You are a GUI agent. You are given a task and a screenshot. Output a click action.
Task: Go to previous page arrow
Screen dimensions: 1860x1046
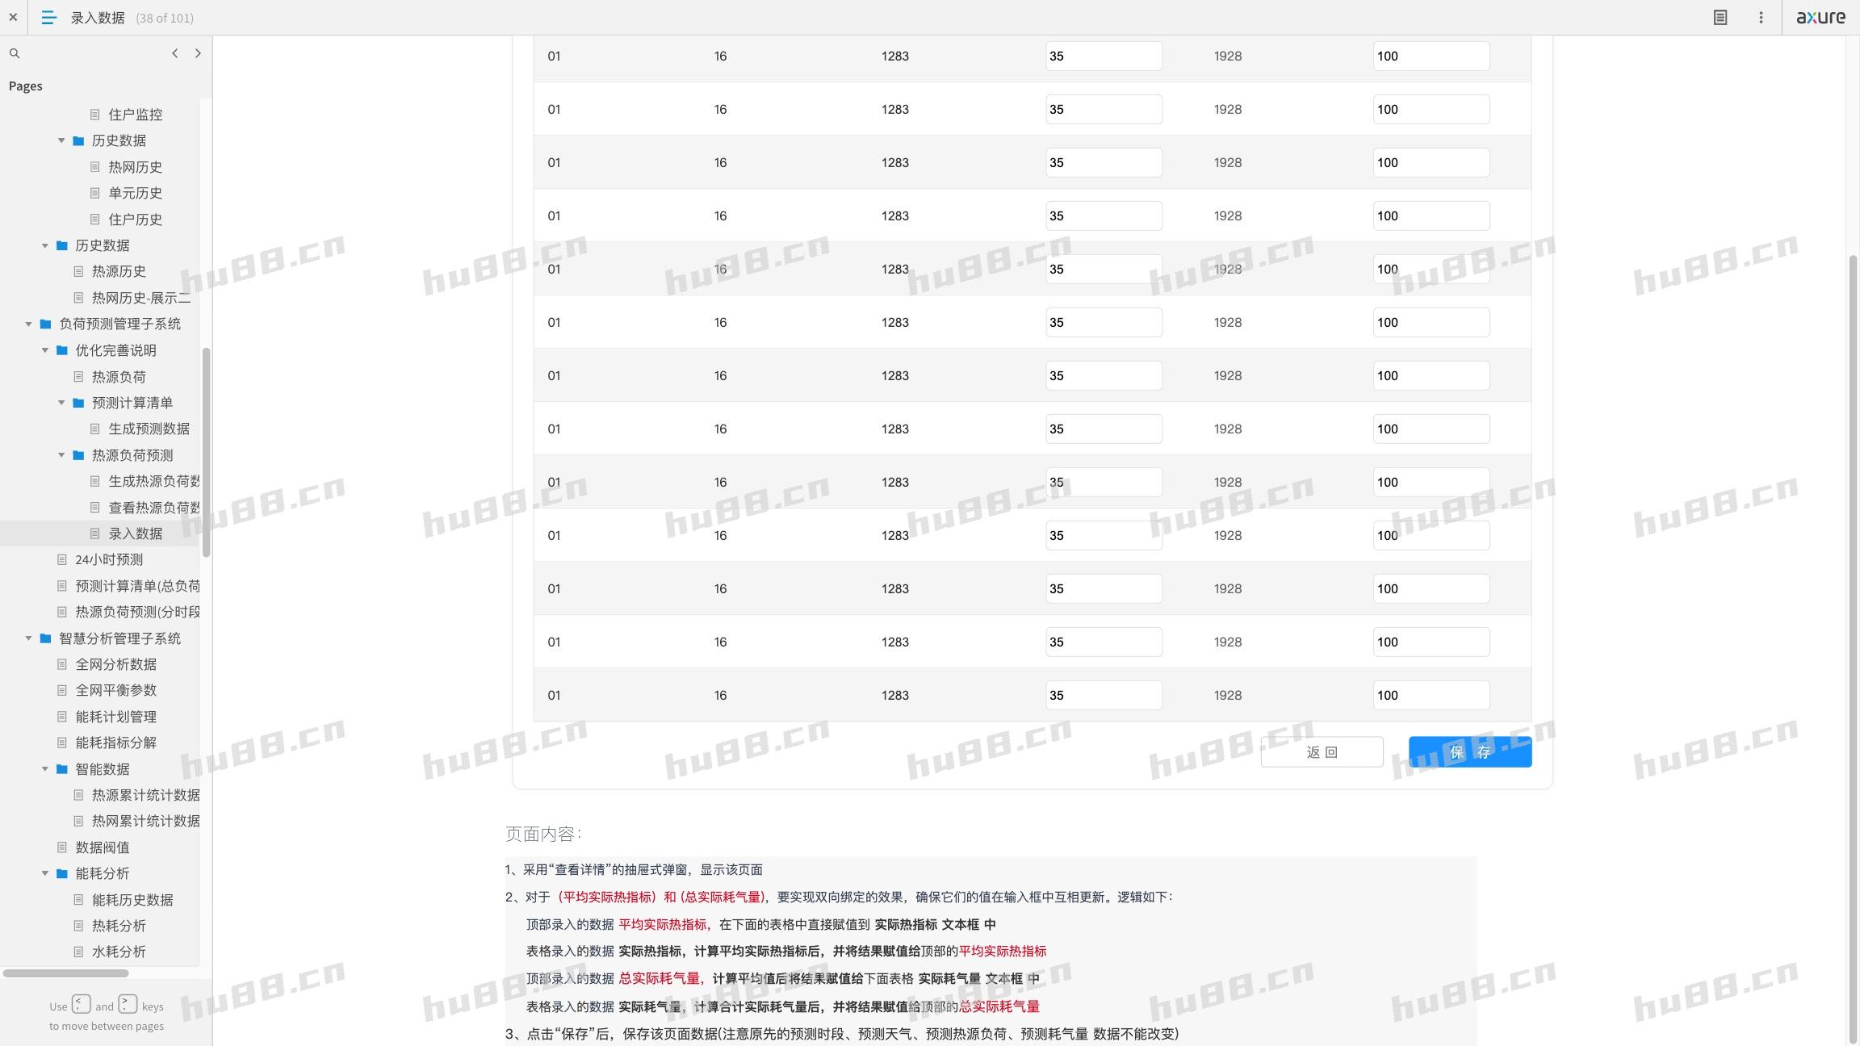click(x=175, y=53)
